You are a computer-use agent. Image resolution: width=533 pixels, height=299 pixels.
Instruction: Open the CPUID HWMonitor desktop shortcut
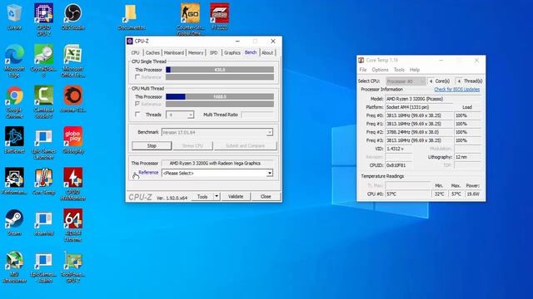[x=72, y=184]
